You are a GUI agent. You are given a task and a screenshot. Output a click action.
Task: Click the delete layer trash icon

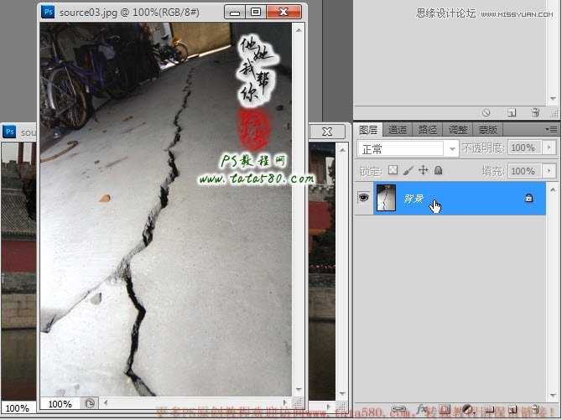(535, 409)
